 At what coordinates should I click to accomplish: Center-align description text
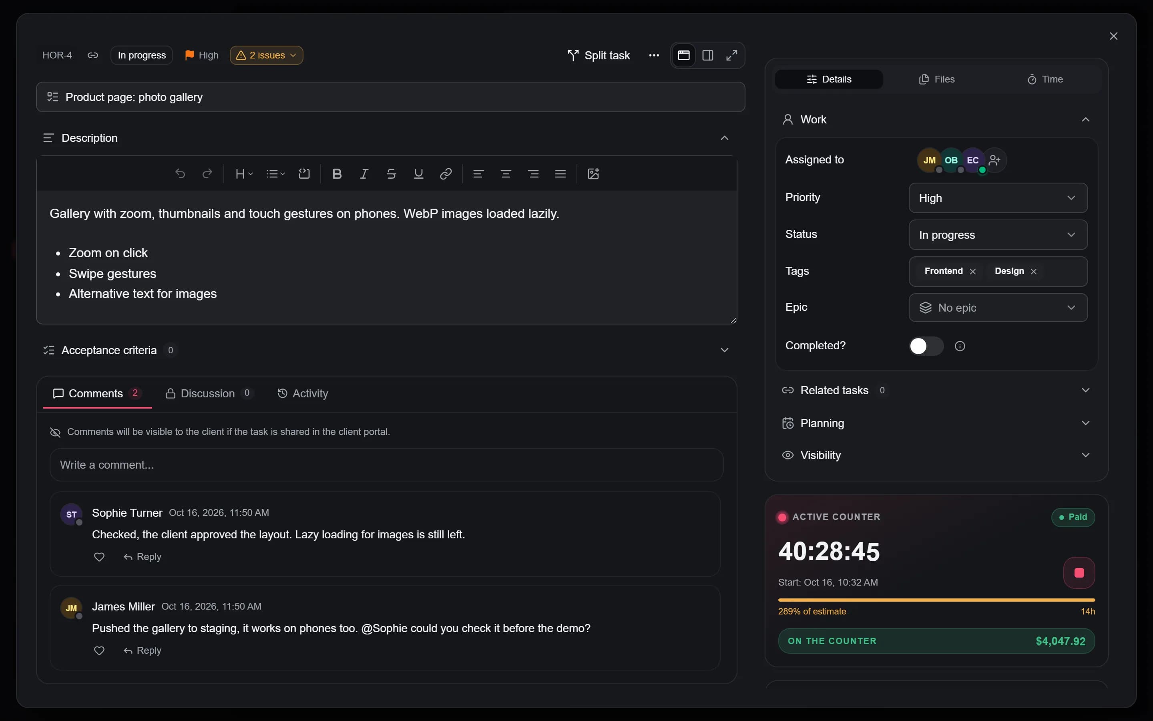tap(506, 173)
